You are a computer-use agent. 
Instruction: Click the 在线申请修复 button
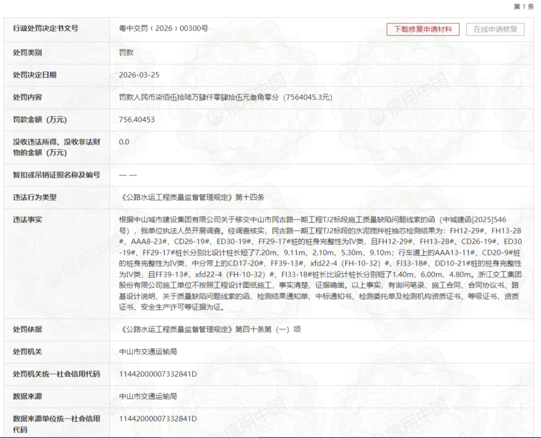(495, 29)
